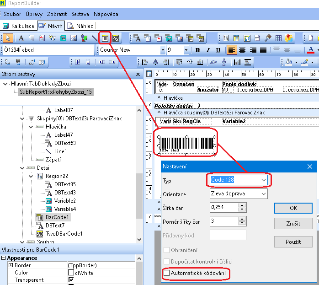Switch to the Náhled tab

(x=81, y=26)
